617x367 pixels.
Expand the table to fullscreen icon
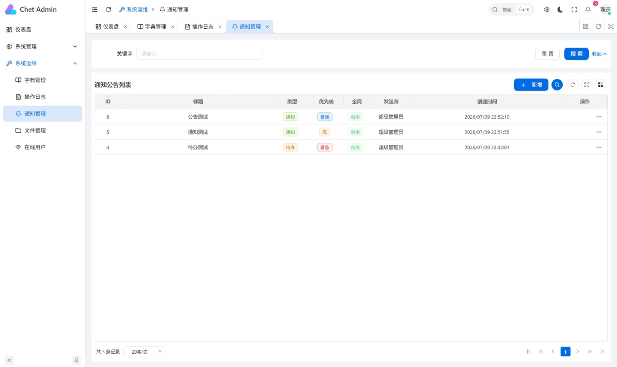pos(587,85)
